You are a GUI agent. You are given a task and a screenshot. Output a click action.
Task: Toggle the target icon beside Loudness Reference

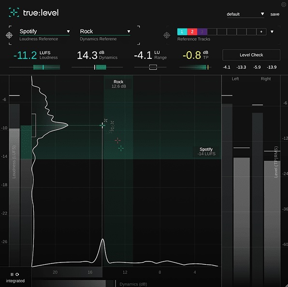tap(9, 35)
